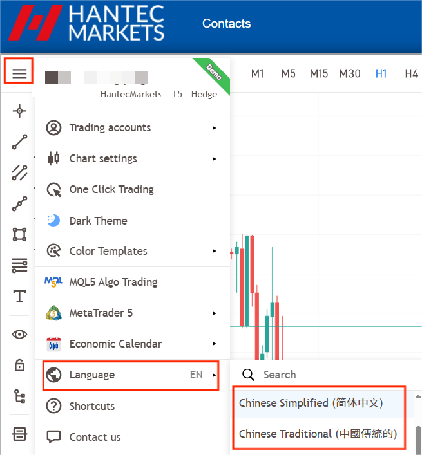Screen dimensions: 422x455
Task: Open the objects tree list icon
Action: [19, 396]
